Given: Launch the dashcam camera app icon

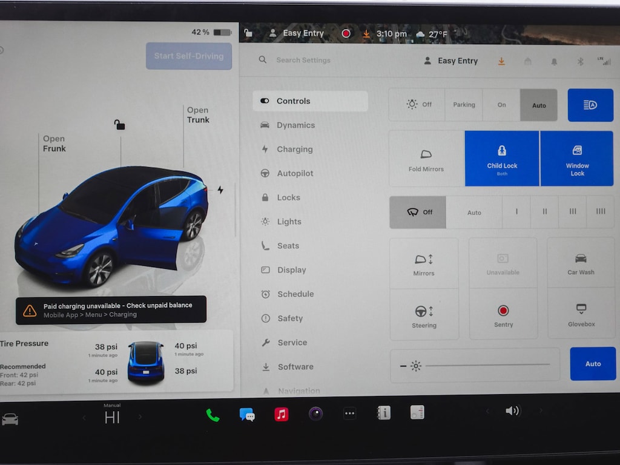Looking at the screenshot, I should click(315, 414).
